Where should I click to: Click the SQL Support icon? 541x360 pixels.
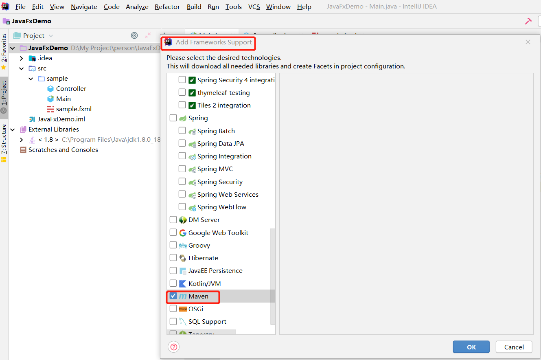tap(183, 322)
